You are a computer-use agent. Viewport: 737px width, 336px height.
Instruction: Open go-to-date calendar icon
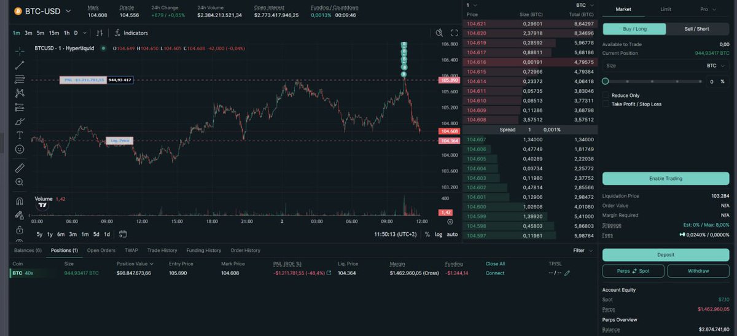(x=123, y=234)
